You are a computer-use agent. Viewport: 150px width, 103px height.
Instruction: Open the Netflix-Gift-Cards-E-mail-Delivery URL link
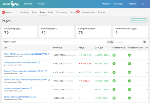pyautogui.click(x=25, y=80)
